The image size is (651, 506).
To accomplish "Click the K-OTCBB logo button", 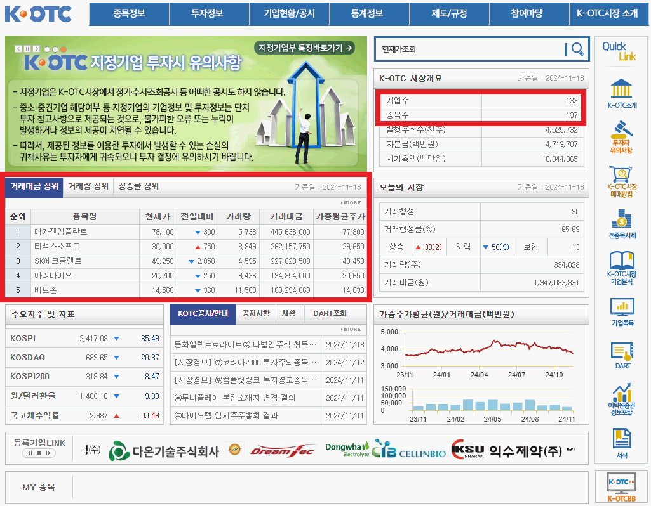I will click(621, 485).
